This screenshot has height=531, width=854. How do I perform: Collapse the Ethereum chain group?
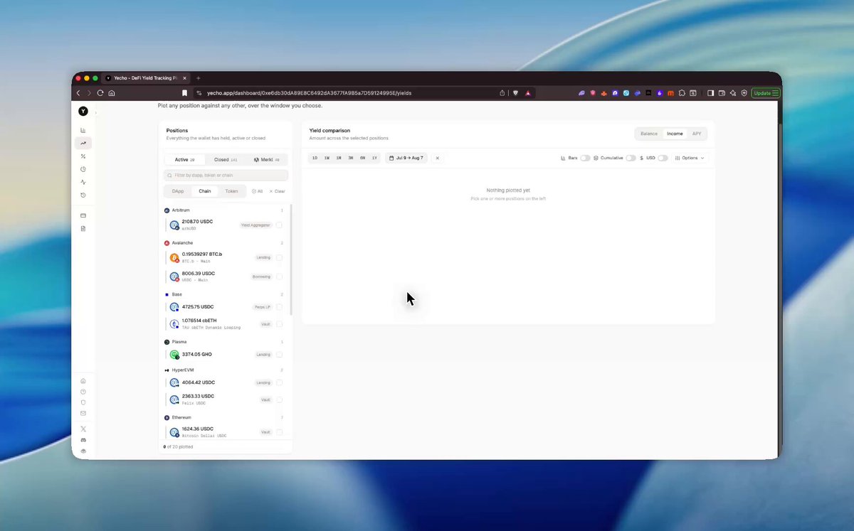223,417
